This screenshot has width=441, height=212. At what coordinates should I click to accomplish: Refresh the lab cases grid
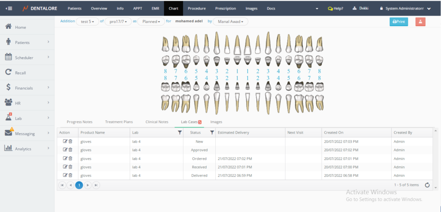(x=427, y=185)
